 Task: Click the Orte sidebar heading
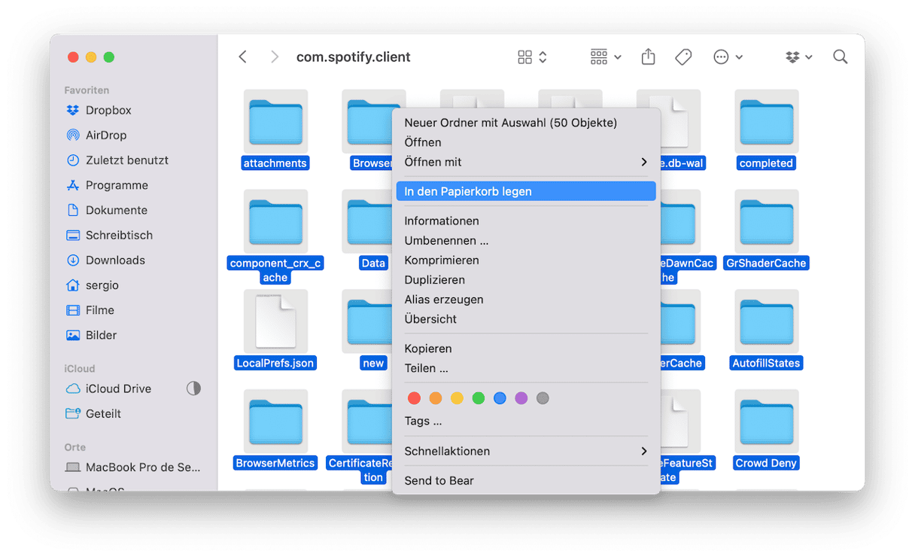[x=75, y=447]
